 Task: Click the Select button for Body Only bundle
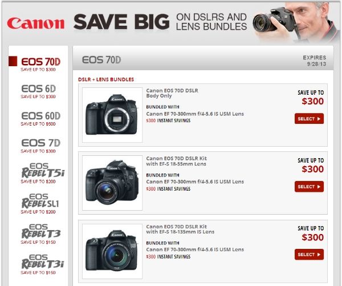(x=309, y=119)
